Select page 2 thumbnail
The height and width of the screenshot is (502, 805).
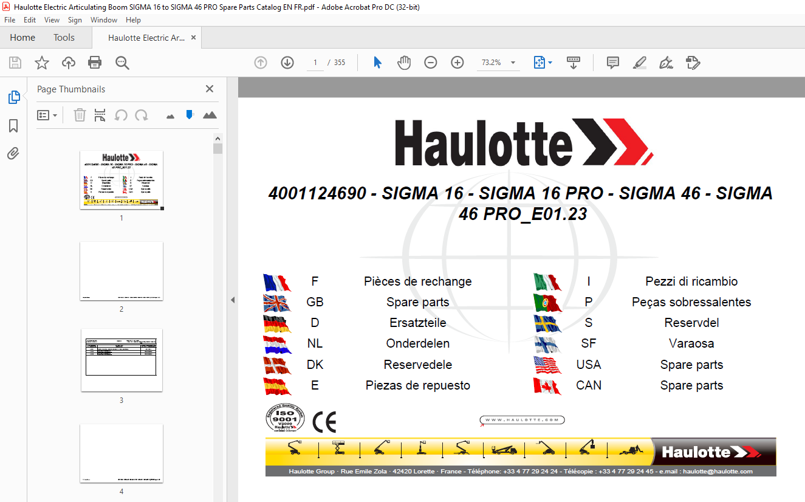(122, 271)
